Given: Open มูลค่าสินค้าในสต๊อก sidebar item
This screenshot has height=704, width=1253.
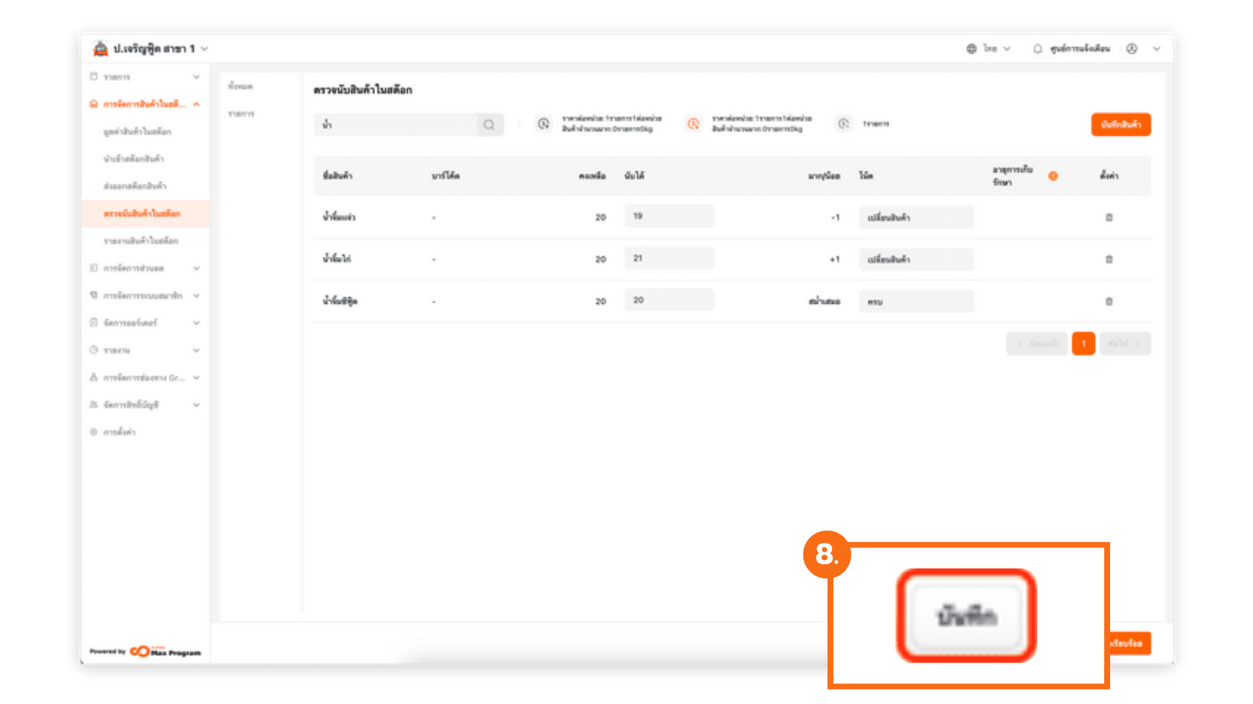Looking at the screenshot, I should pyautogui.click(x=137, y=132).
